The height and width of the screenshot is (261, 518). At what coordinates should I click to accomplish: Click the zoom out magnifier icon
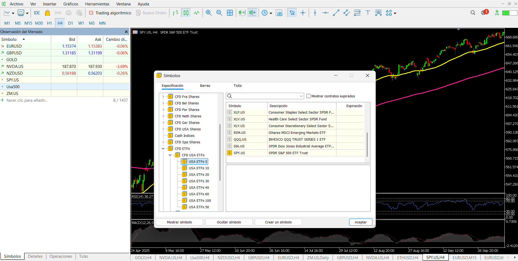coord(219,13)
